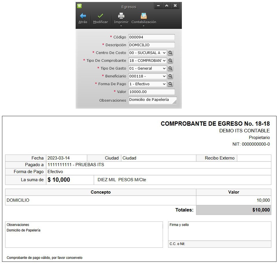Click the La suma de label

[x=32, y=180]
